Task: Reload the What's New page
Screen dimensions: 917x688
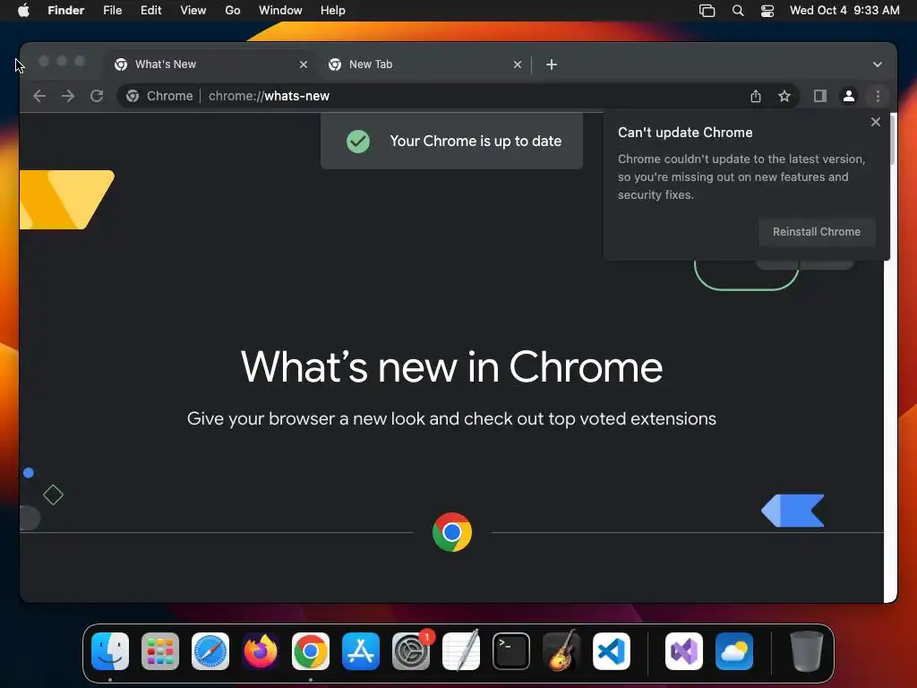Action: point(97,96)
